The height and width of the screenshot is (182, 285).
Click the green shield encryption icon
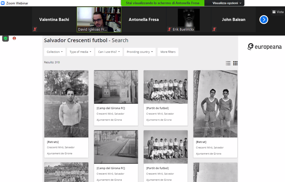coord(6,38)
